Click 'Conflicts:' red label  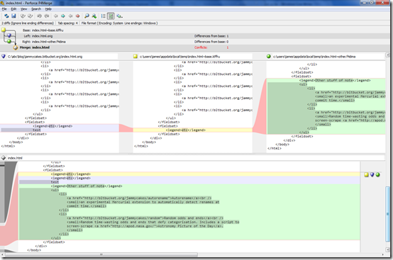pyautogui.click(x=201, y=47)
